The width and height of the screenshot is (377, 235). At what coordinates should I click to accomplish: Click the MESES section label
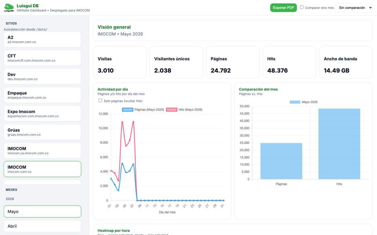tap(11, 190)
